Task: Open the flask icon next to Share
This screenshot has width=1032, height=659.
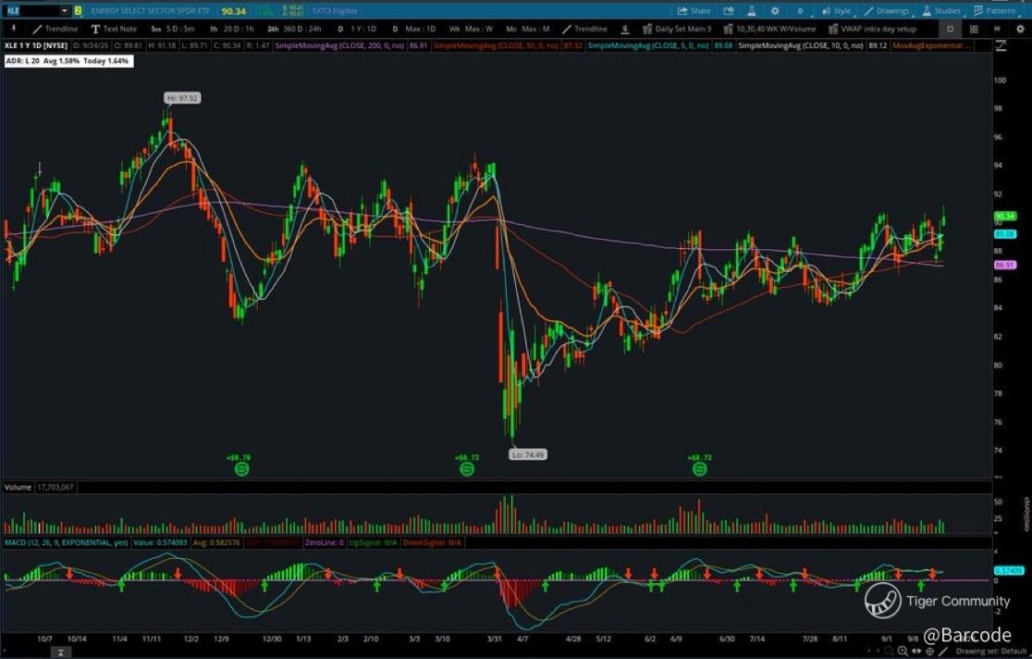Action: (x=752, y=10)
